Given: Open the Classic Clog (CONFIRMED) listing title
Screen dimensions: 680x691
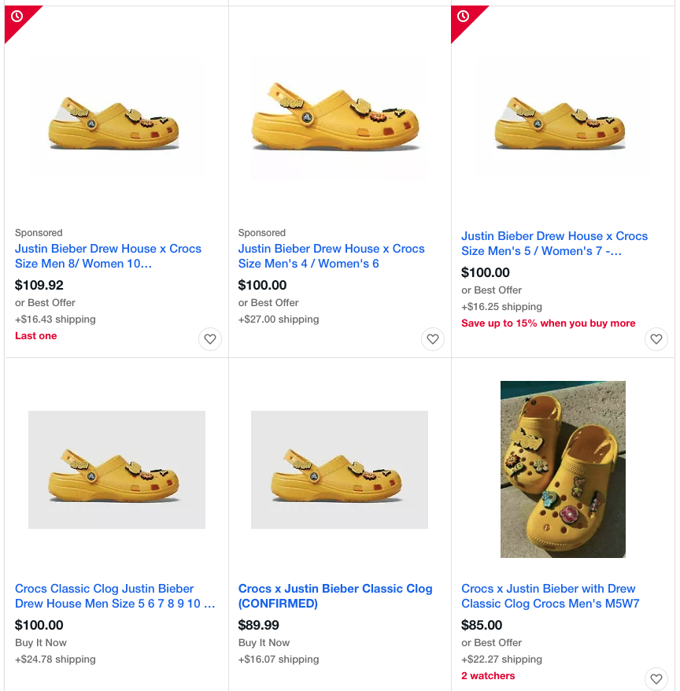Looking at the screenshot, I should coord(335,596).
